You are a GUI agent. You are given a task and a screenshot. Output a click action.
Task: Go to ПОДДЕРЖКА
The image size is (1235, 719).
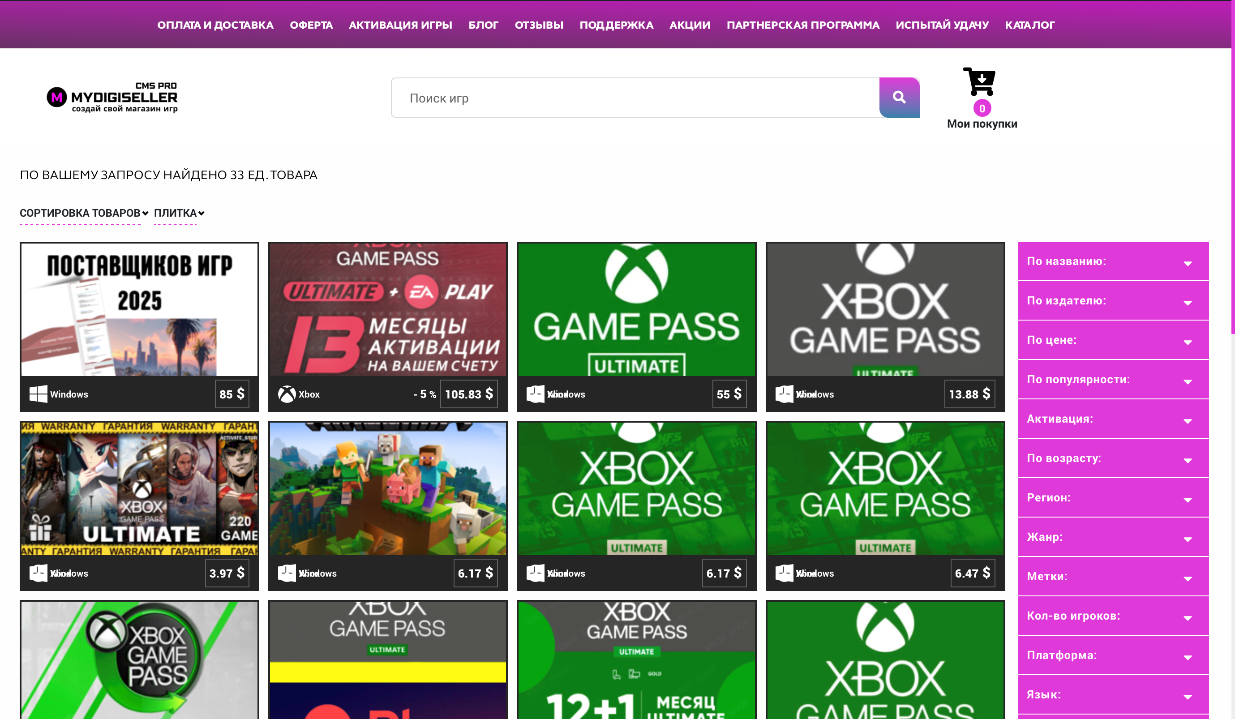[x=617, y=25]
